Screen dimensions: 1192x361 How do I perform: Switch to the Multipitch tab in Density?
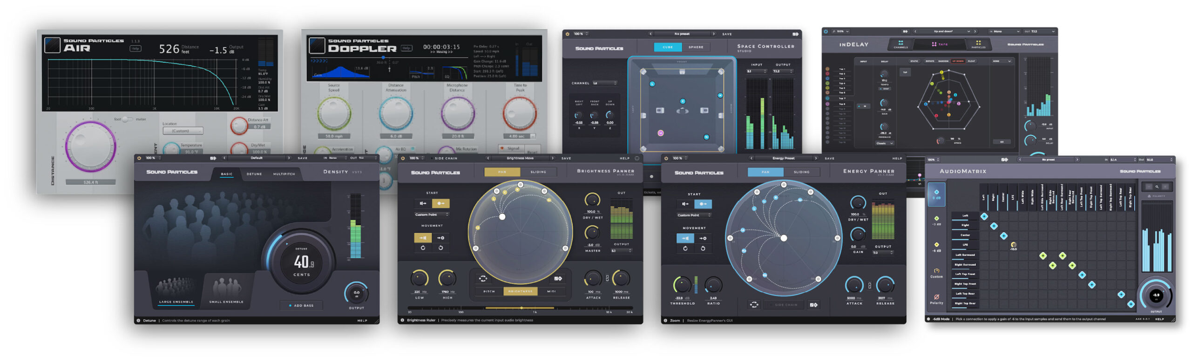[x=284, y=174]
